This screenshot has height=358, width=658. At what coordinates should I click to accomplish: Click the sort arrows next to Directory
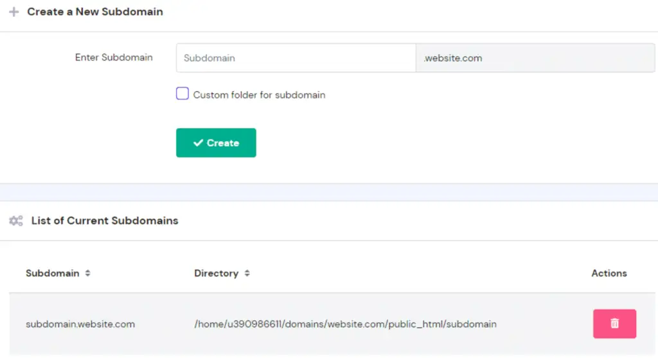pos(247,273)
